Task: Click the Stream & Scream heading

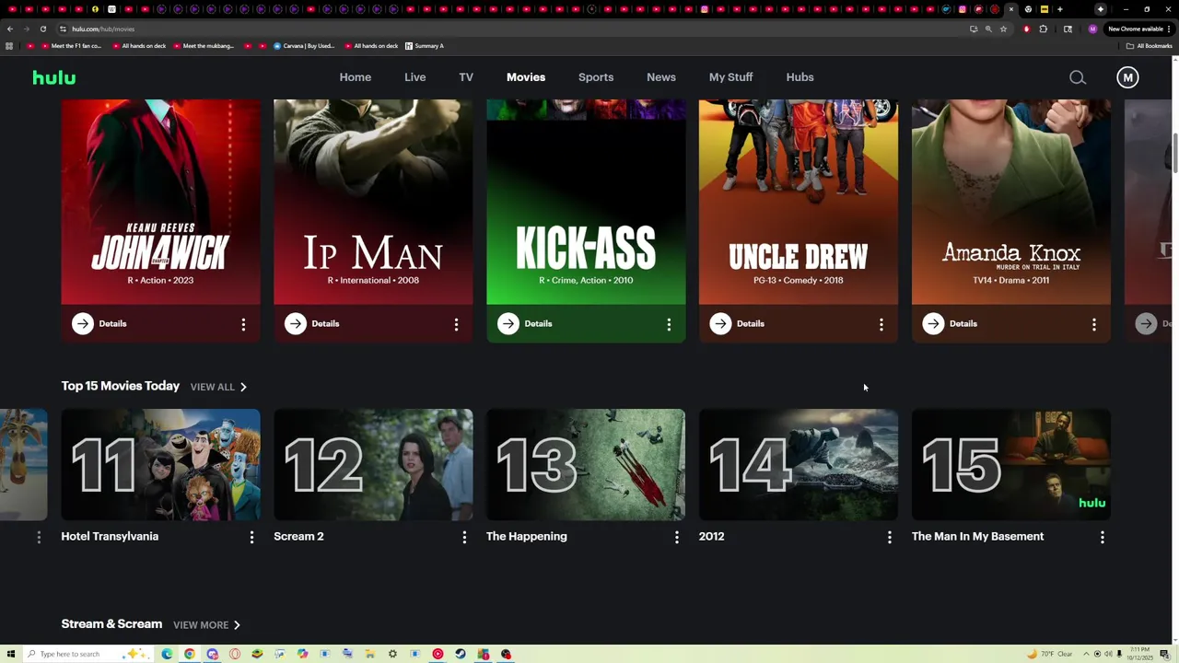Action: coord(111,624)
